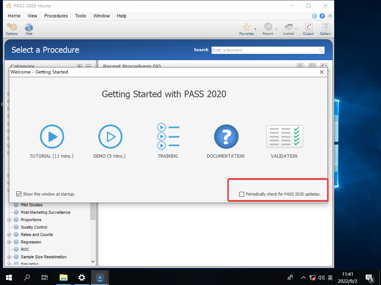Click the blue question mark help icon in menu bar
381x285 pixels.
tap(322, 16)
